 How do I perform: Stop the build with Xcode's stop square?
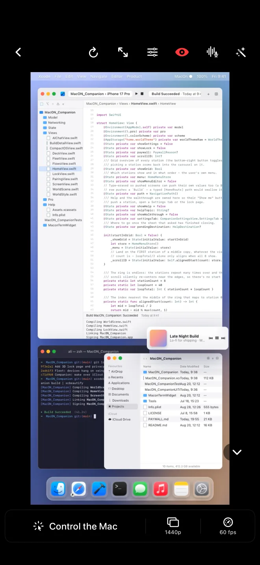point(142,94)
